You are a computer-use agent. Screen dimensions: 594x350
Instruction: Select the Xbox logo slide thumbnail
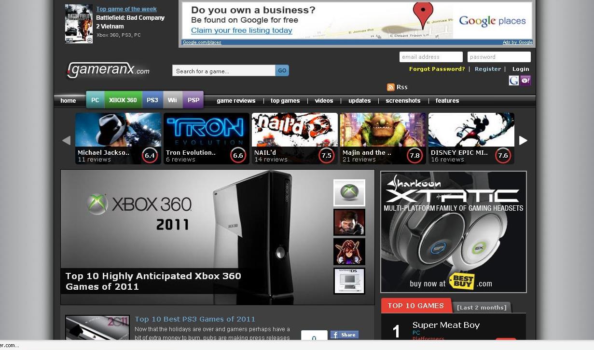[x=349, y=193]
